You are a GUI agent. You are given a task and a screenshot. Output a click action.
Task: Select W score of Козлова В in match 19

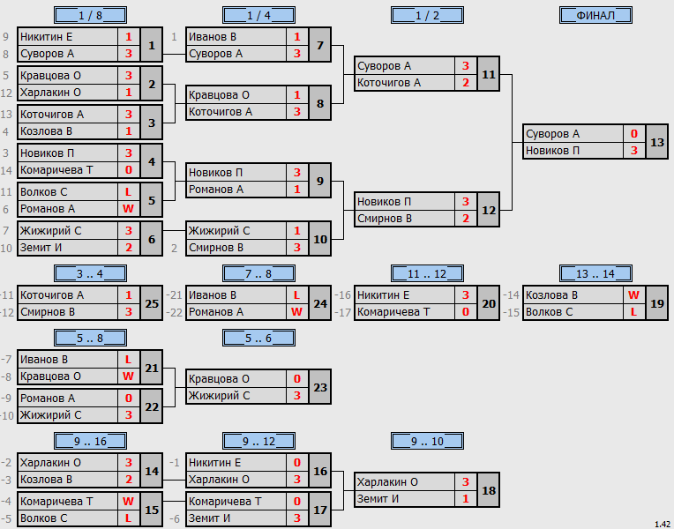pos(634,294)
